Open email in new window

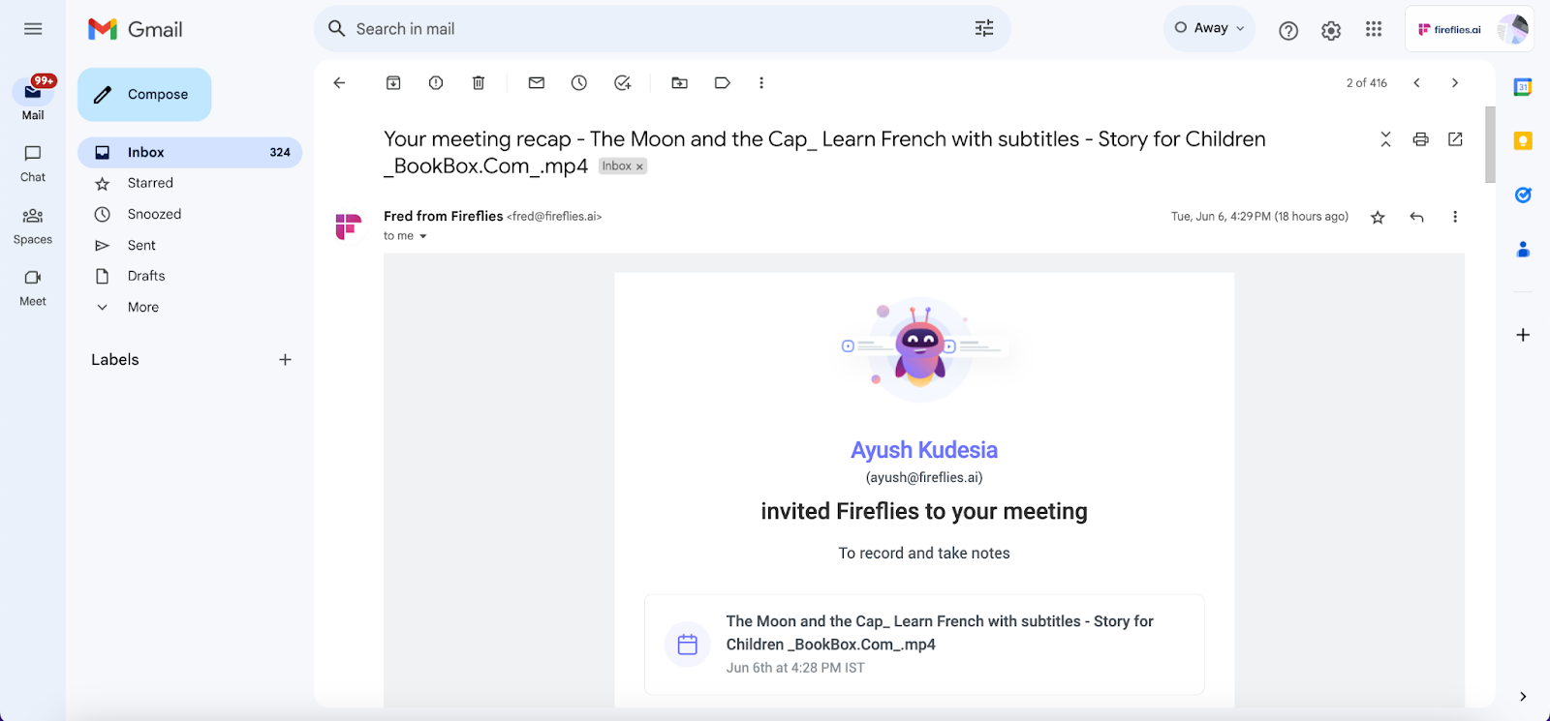click(x=1455, y=139)
